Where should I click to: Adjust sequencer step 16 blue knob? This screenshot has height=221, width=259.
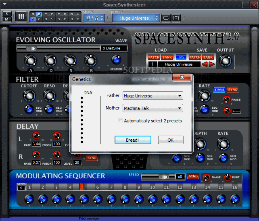(235, 199)
